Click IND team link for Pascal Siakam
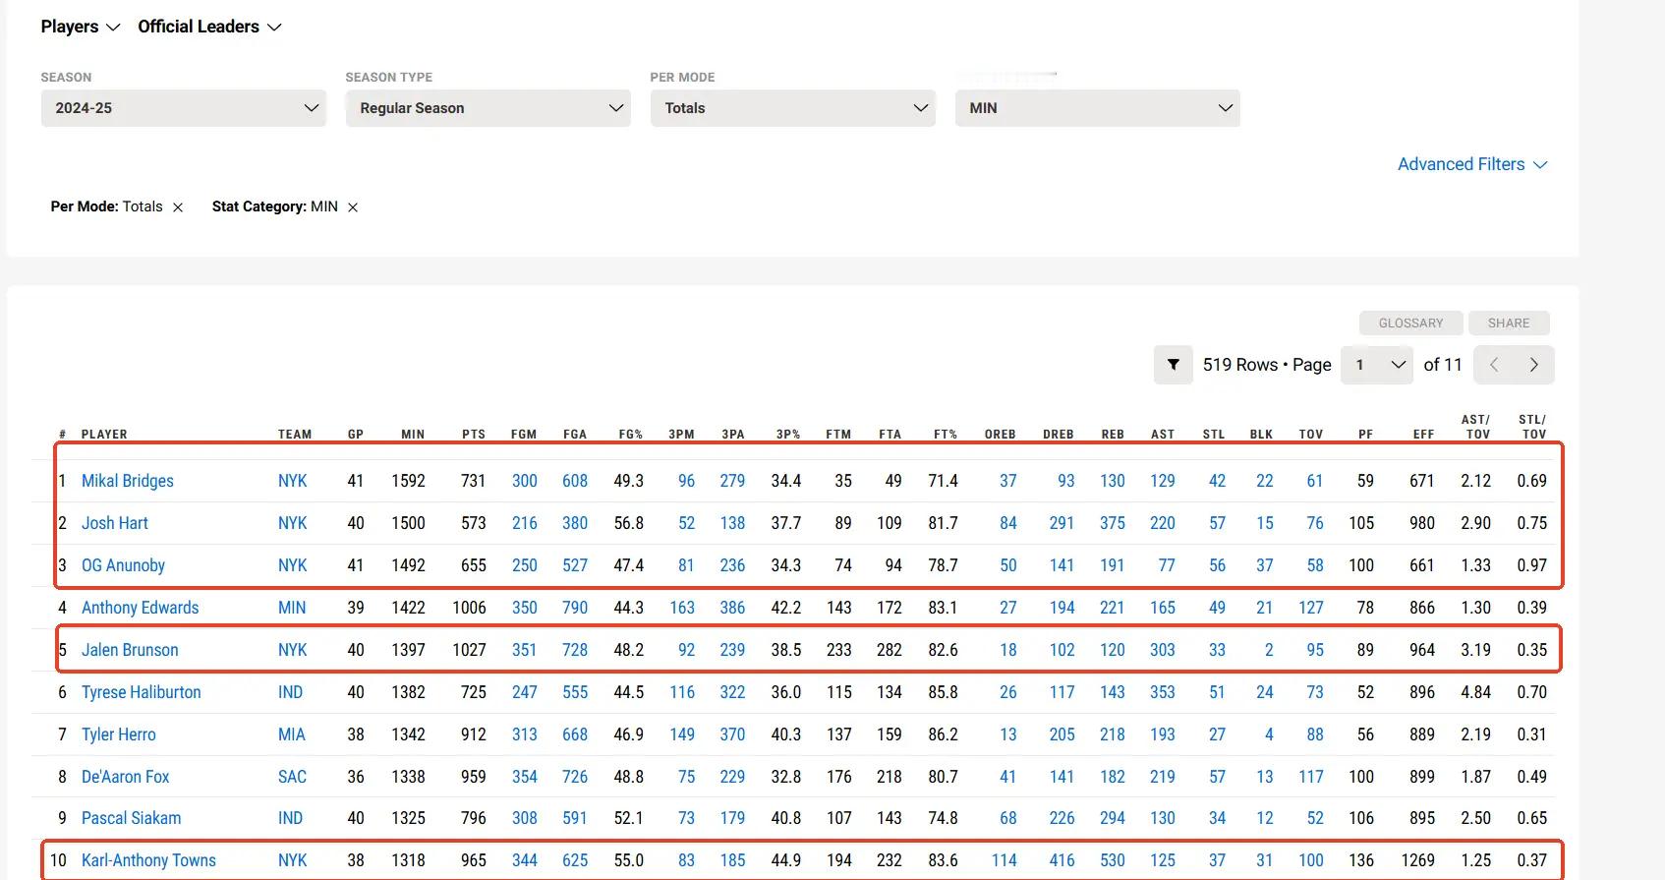This screenshot has height=880, width=1665. pos(290,818)
